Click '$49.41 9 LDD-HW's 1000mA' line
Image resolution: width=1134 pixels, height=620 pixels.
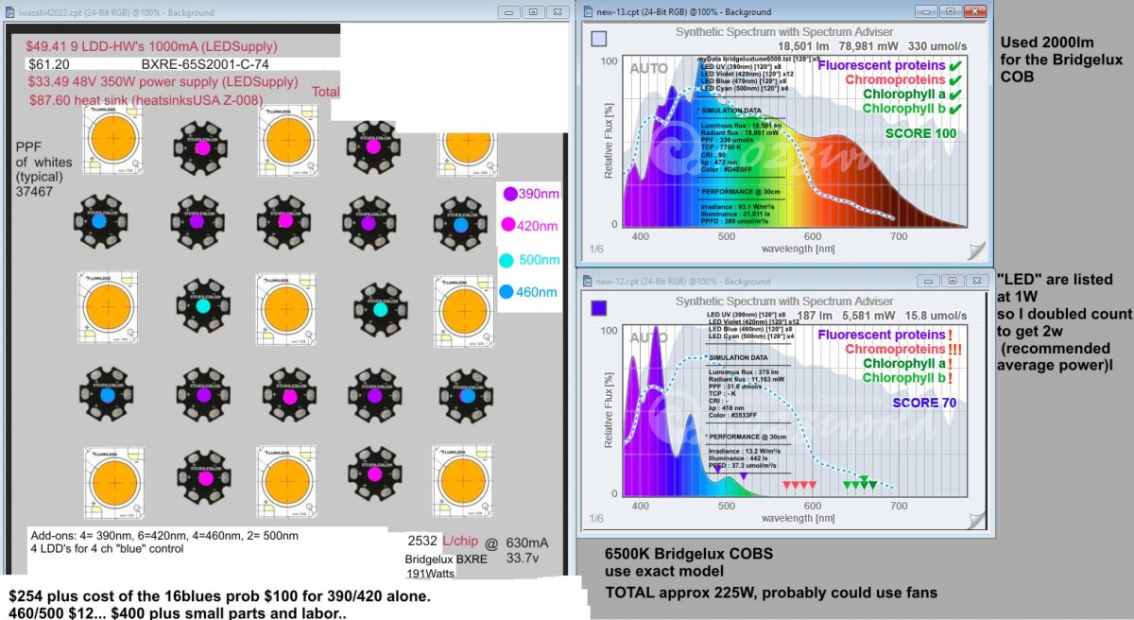coord(152,45)
